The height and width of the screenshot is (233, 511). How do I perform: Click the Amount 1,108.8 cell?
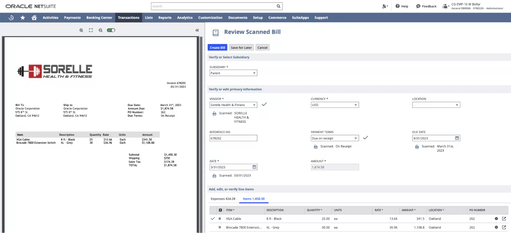[x=413, y=227]
